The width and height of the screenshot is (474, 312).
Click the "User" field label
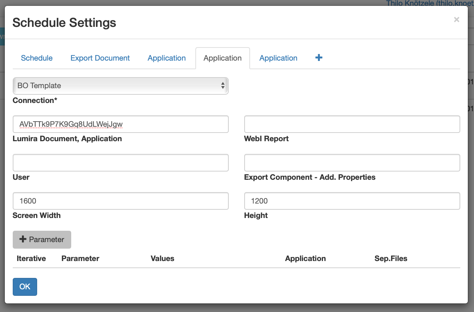21,177
